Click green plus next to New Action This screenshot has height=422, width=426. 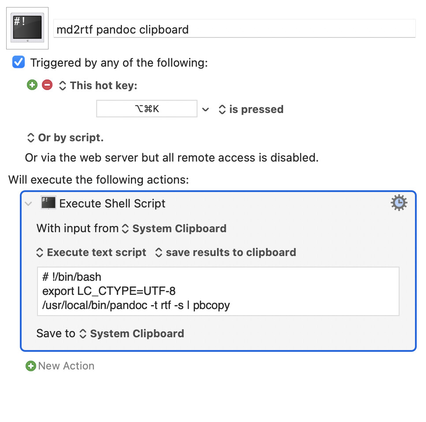[x=31, y=365]
